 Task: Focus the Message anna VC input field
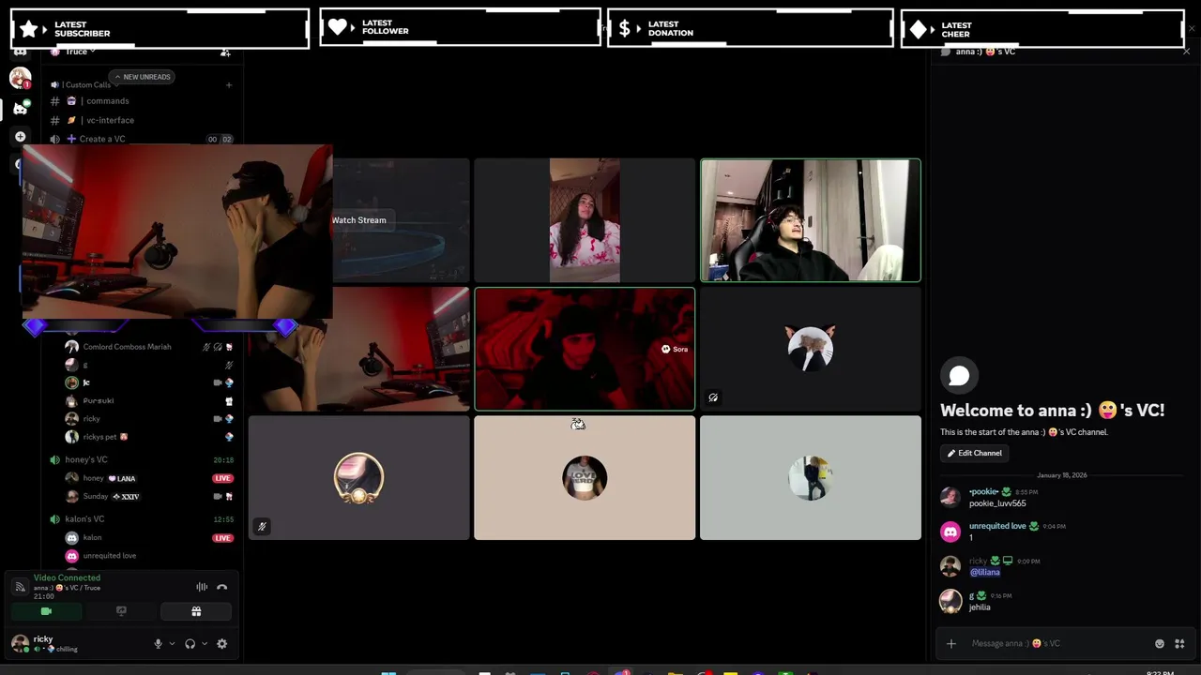pos(1056,644)
